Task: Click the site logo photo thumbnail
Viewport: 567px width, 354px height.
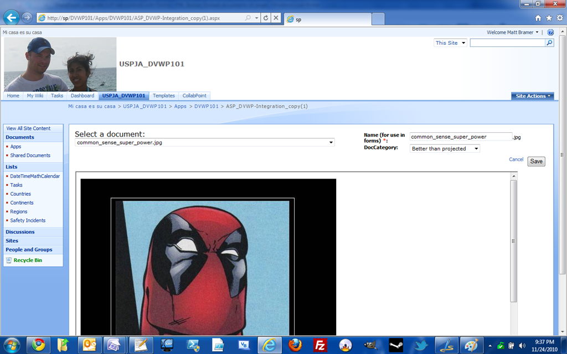Action: click(x=60, y=64)
